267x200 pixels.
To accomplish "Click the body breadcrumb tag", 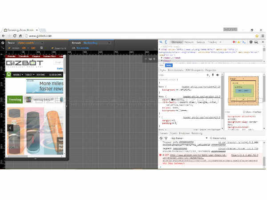I will pos(169,65).
